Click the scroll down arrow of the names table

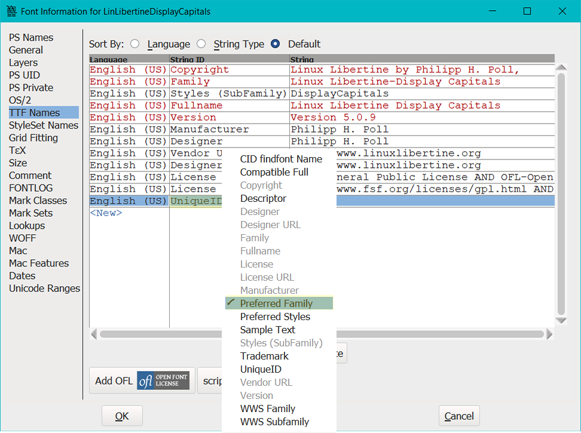(561, 321)
